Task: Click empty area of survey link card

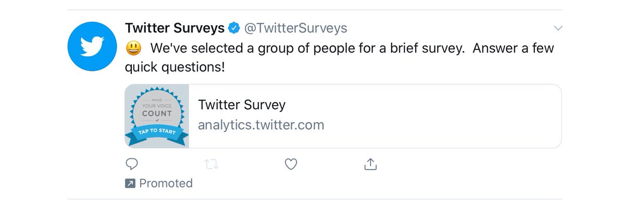Action: tap(443, 116)
